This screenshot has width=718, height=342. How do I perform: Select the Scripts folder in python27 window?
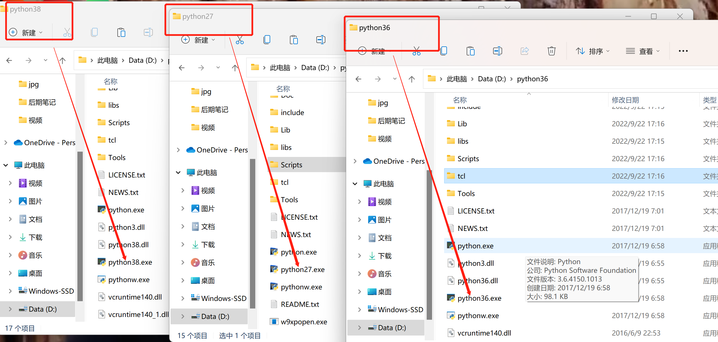[x=291, y=165]
